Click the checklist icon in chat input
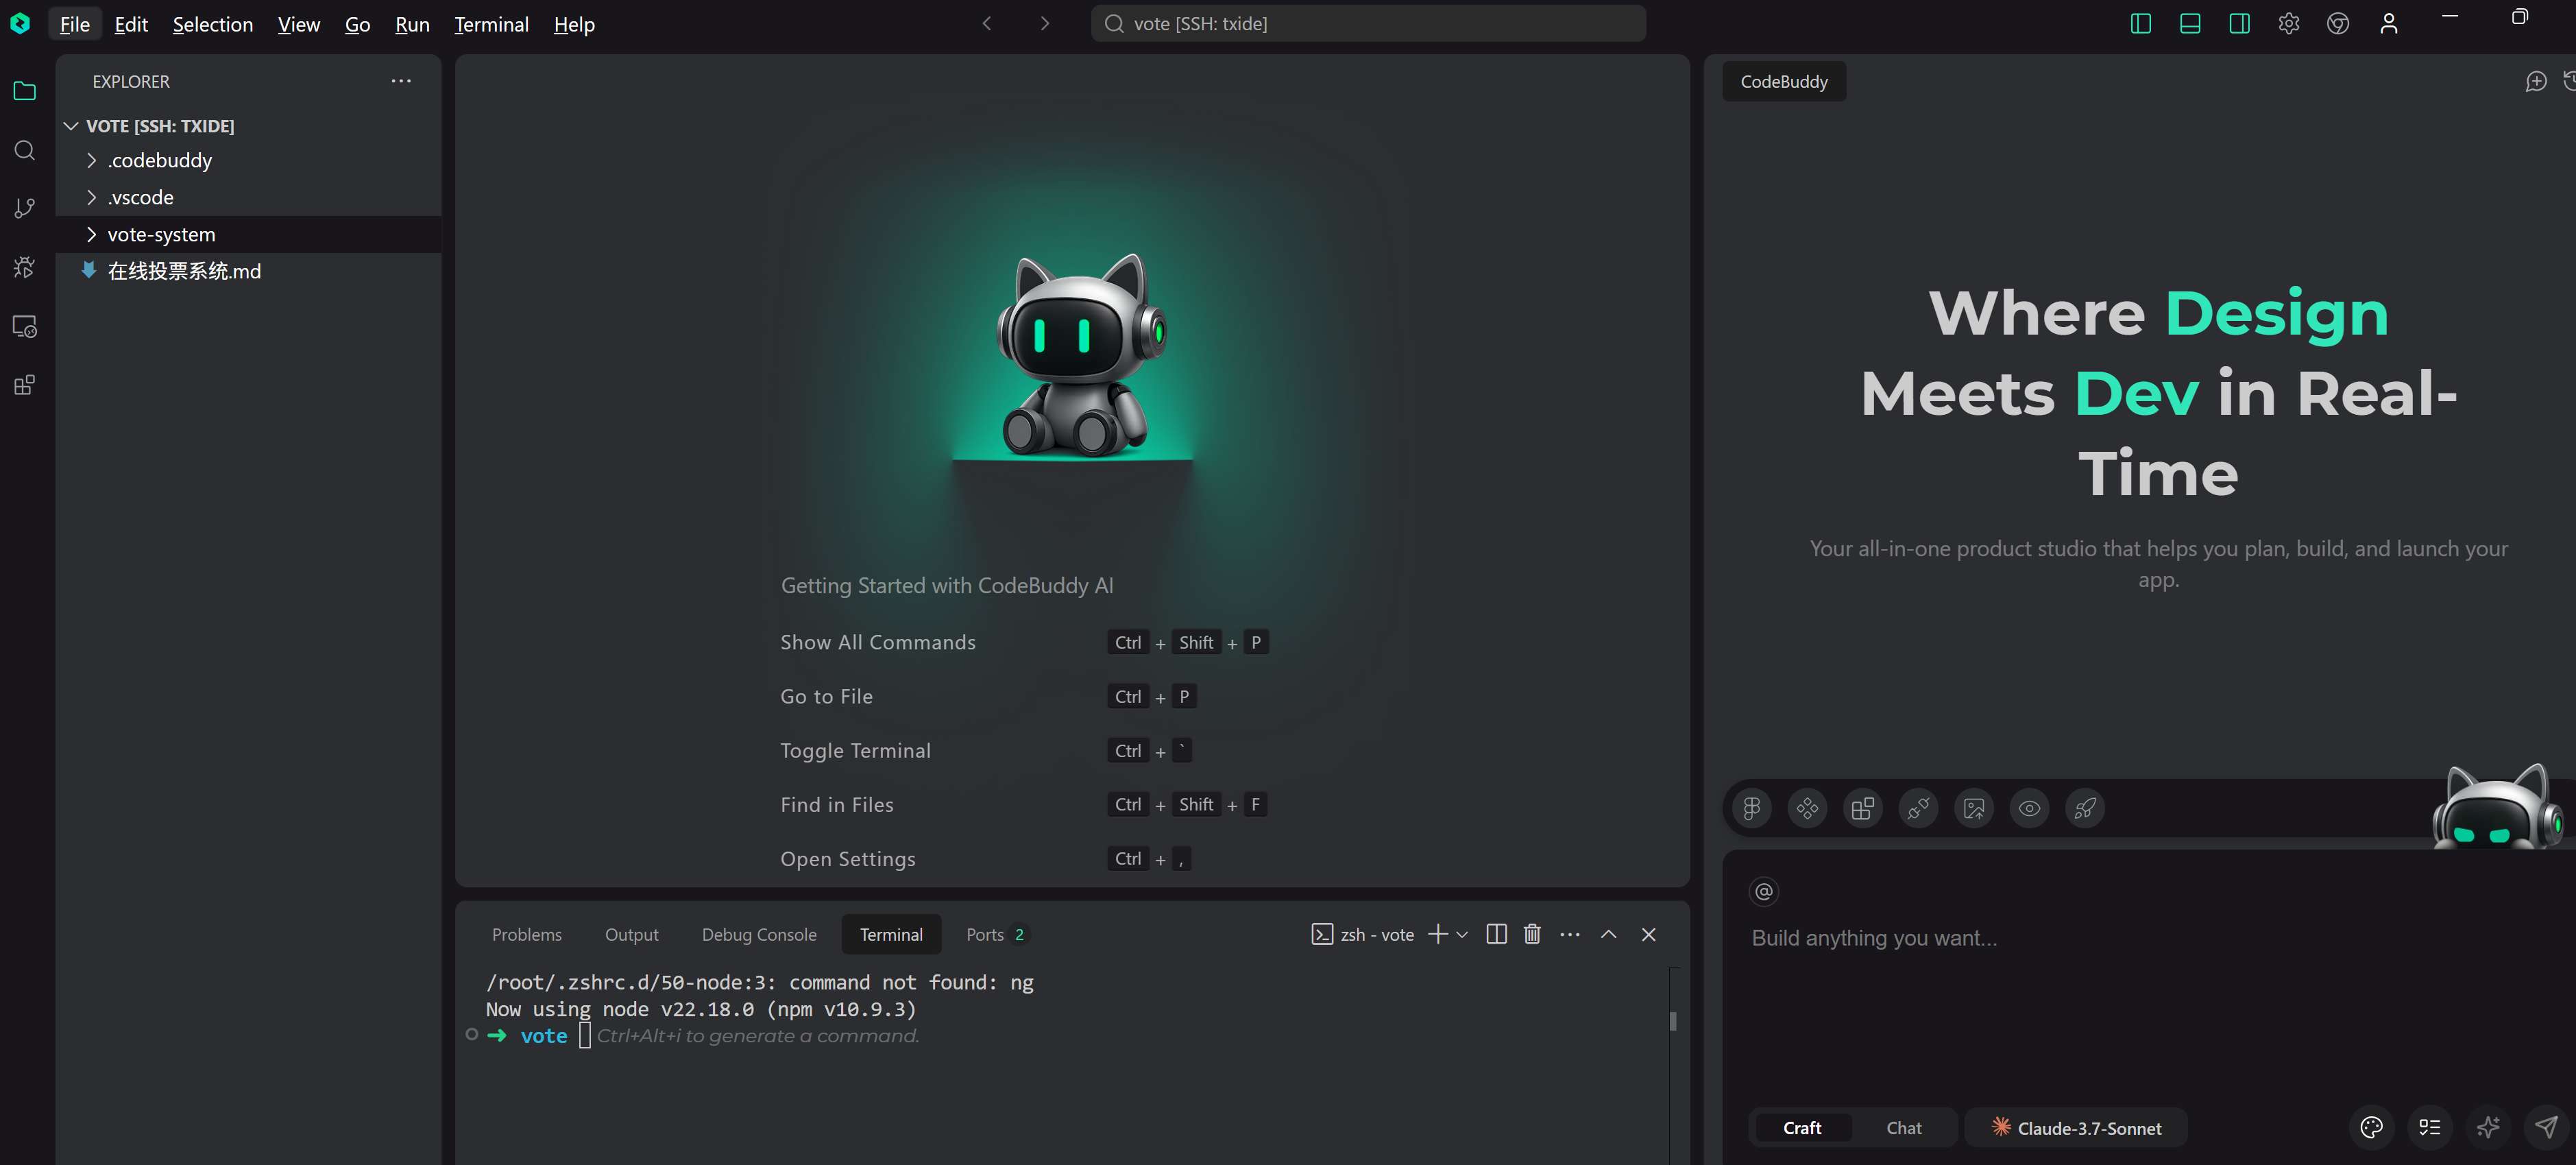Image resolution: width=2576 pixels, height=1165 pixels. (x=2430, y=1127)
